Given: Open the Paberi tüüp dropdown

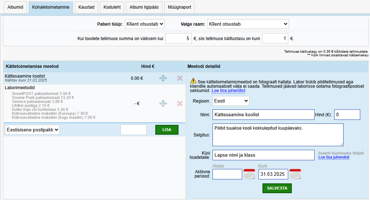Looking at the screenshot, I should pyautogui.click(x=145, y=24).
